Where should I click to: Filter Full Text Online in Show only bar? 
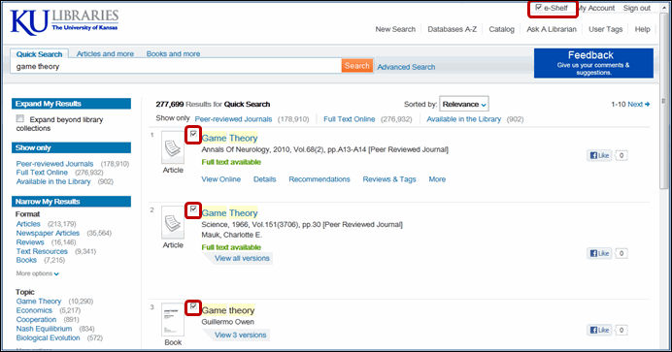pyautogui.click(x=350, y=119)
